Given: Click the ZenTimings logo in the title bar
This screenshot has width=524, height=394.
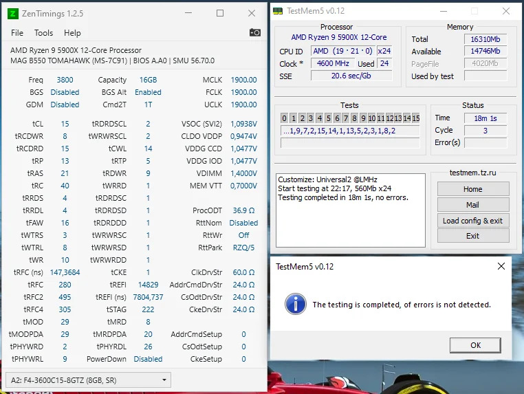Looking at the screenshot, I should click(13, 13).
